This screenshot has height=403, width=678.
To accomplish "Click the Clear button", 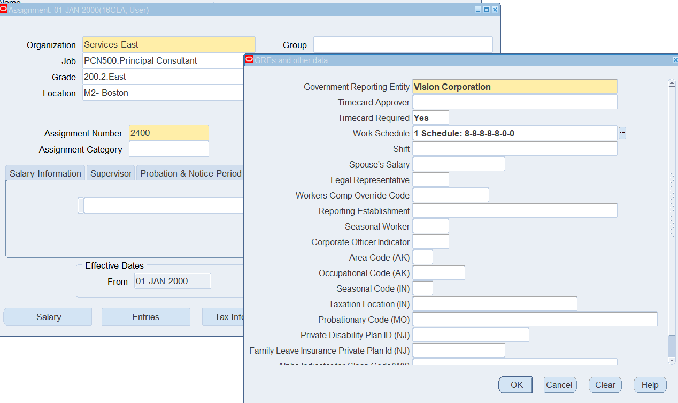I will pyautogui.click(x=605, y=385).
